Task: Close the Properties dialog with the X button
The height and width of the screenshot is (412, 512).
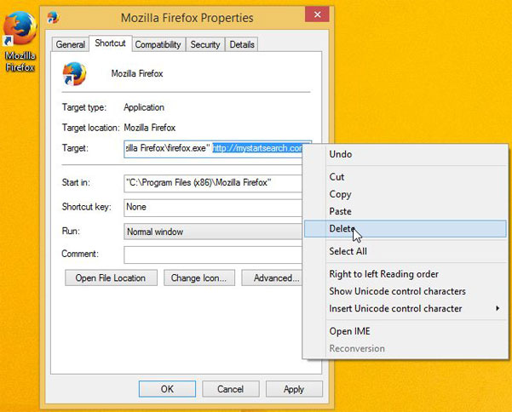Action: pos(317,16)
